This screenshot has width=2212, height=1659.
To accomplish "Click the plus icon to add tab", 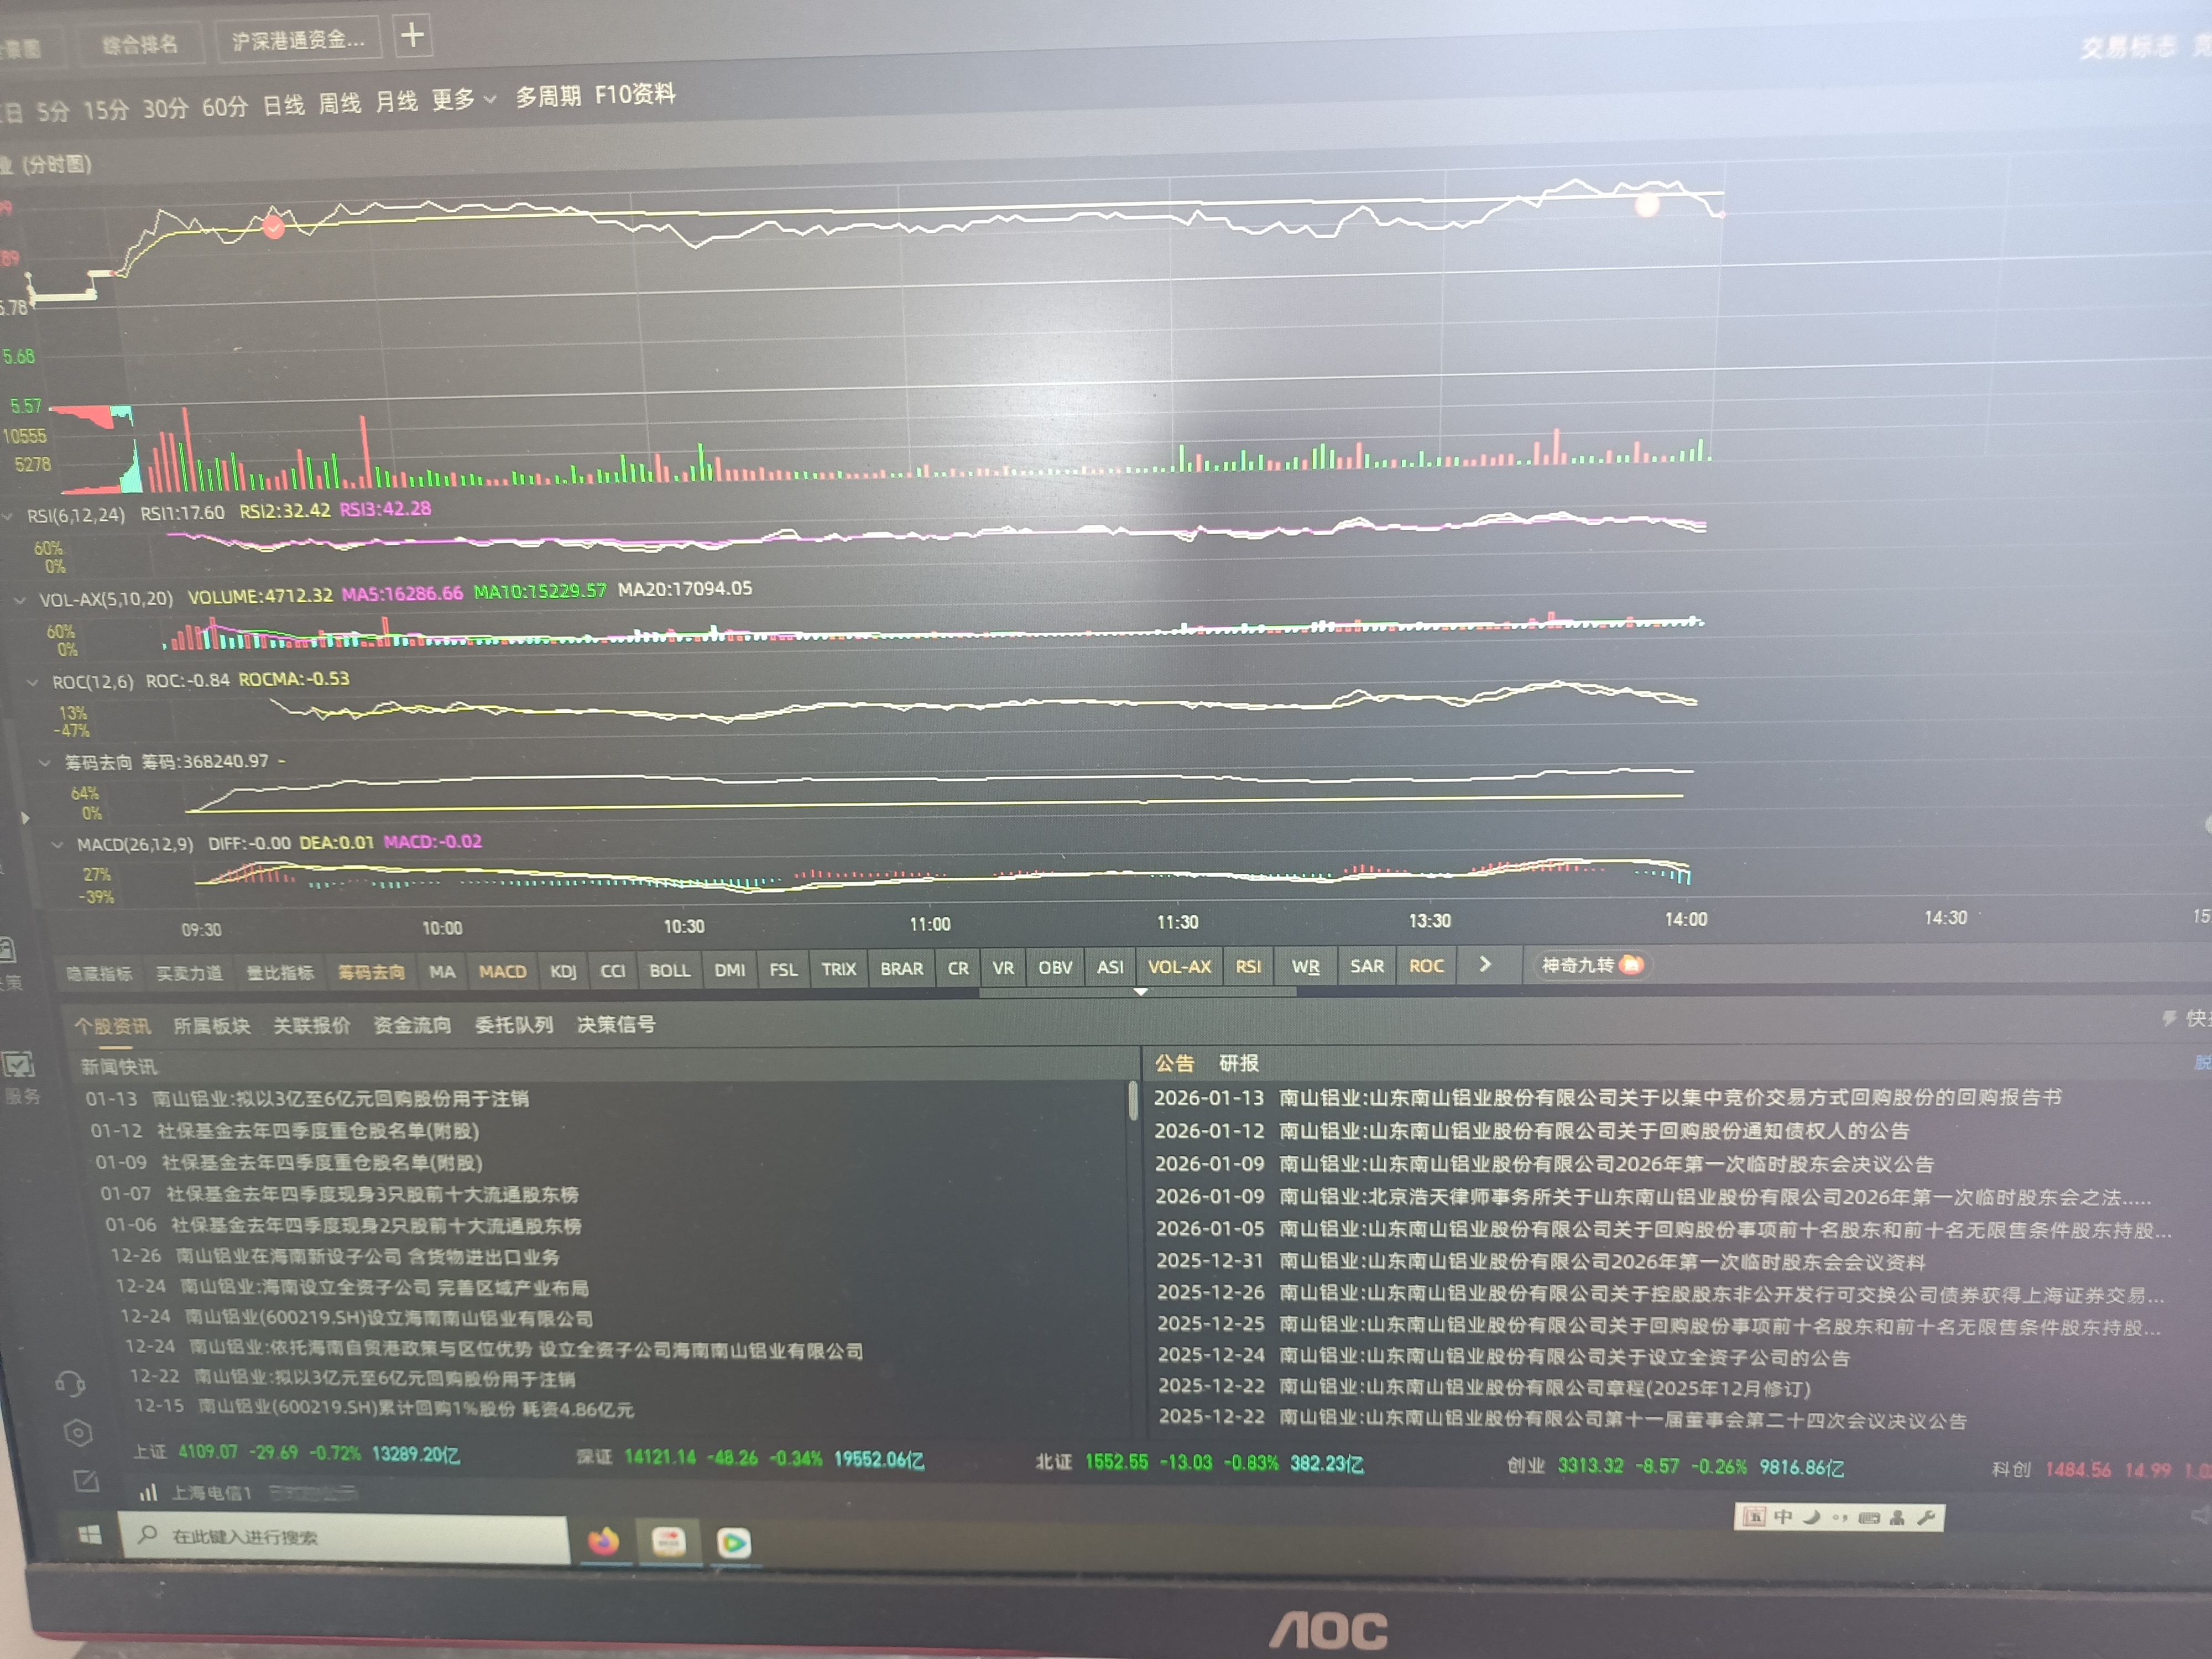I will pyautogui.click(x=412, y=36).
